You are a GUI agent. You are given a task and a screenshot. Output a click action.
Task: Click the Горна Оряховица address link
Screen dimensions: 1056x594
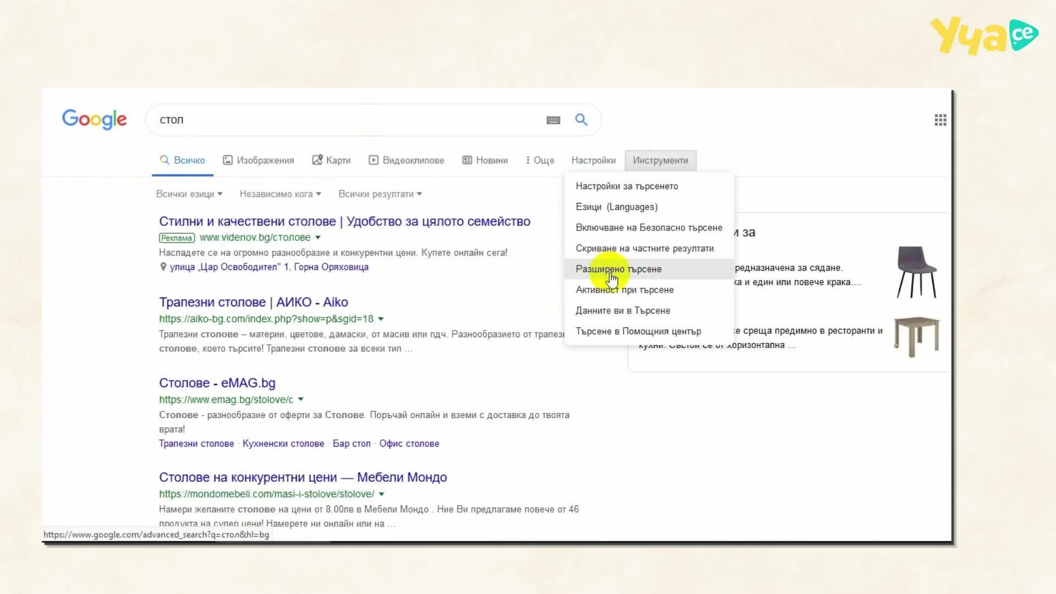point(269,267)
